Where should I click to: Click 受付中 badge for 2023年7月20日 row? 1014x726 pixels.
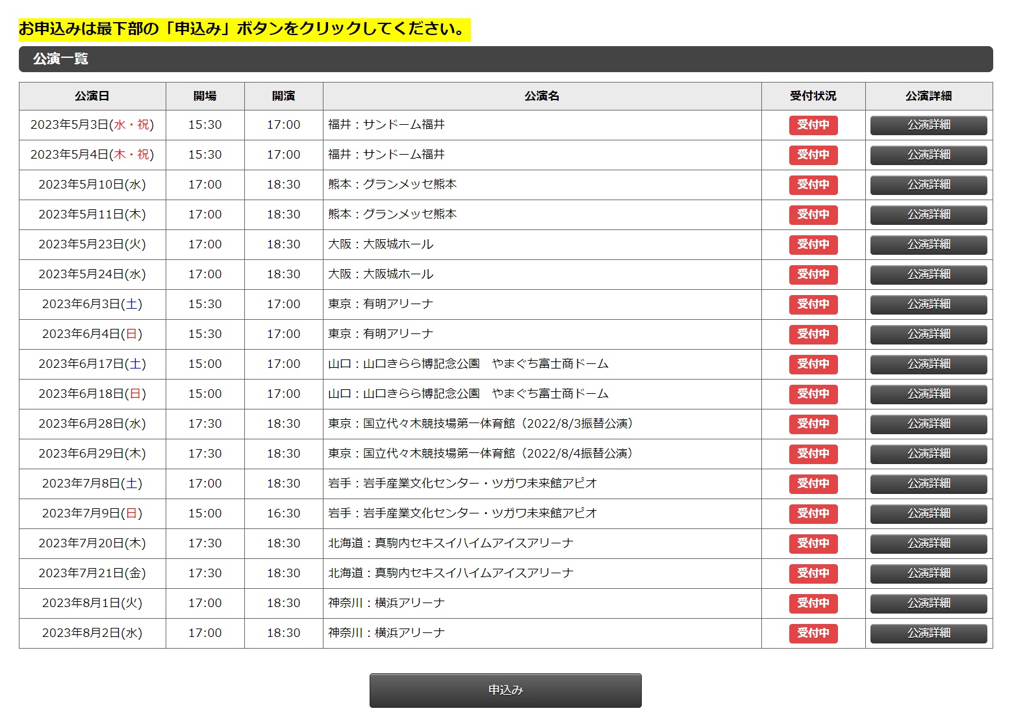click(813, 543)
